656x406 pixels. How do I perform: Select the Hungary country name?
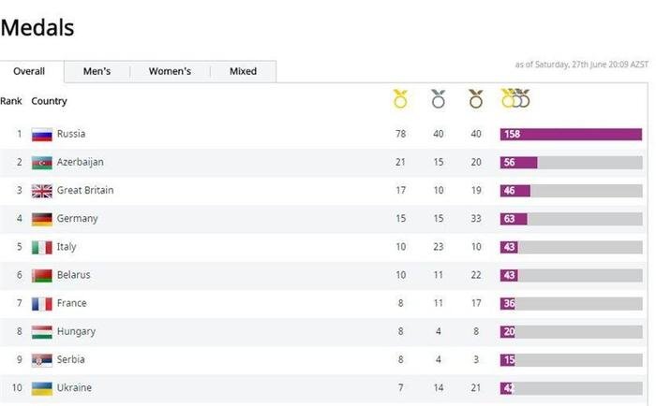tap(76, 331)
